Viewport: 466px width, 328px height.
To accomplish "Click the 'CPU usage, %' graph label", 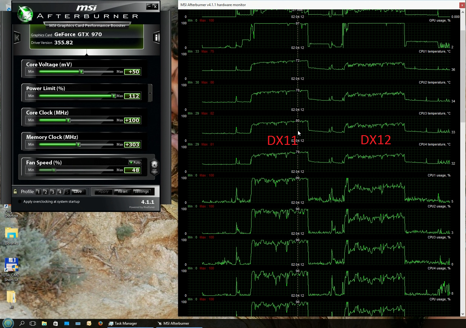I will click(440, 299).
